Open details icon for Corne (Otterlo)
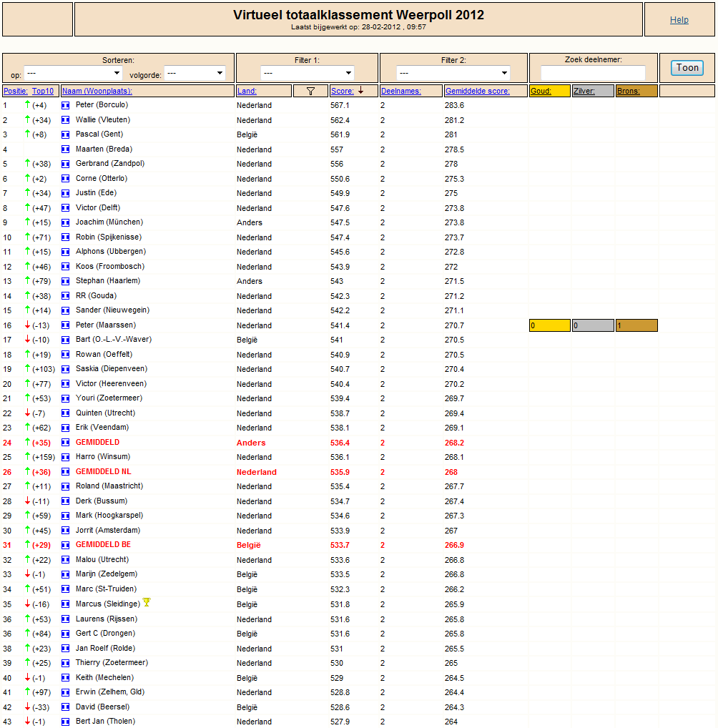This screenshot has width=718, height=728. [x=66, y=179]
